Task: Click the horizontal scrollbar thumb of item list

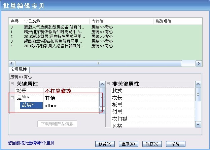Action: tap(99, 63)
